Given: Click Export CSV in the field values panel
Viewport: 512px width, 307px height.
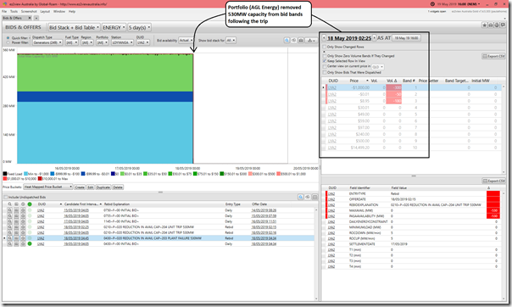Looking at the screenshot, I should pos(493,181).
